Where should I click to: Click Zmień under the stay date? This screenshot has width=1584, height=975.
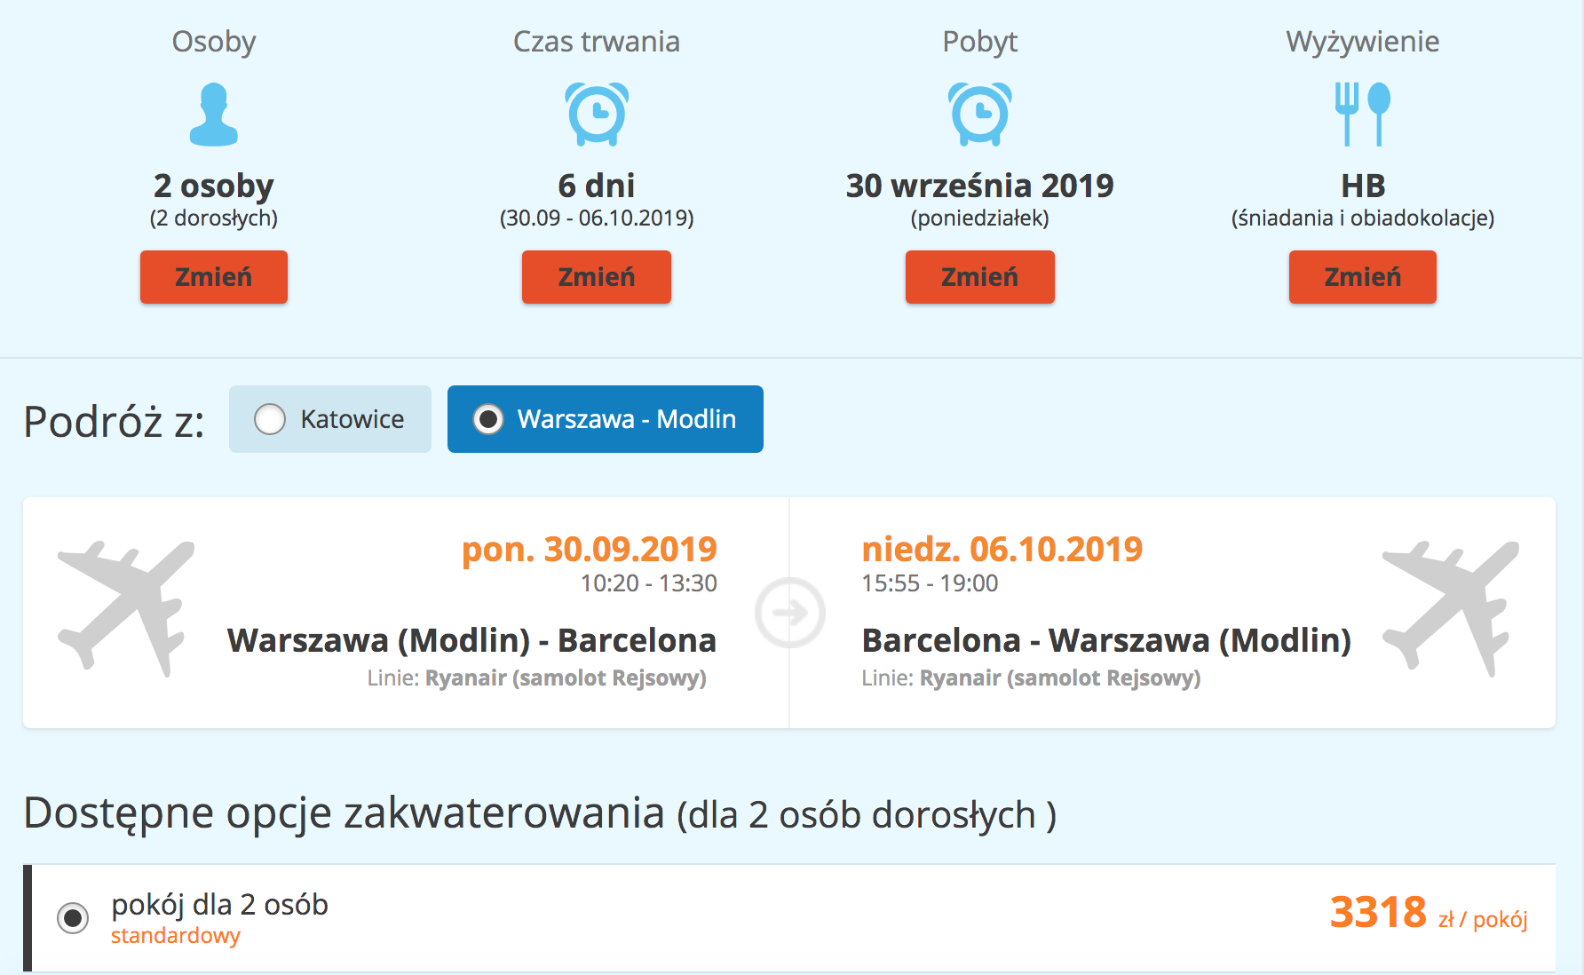(x=979, y=277)
